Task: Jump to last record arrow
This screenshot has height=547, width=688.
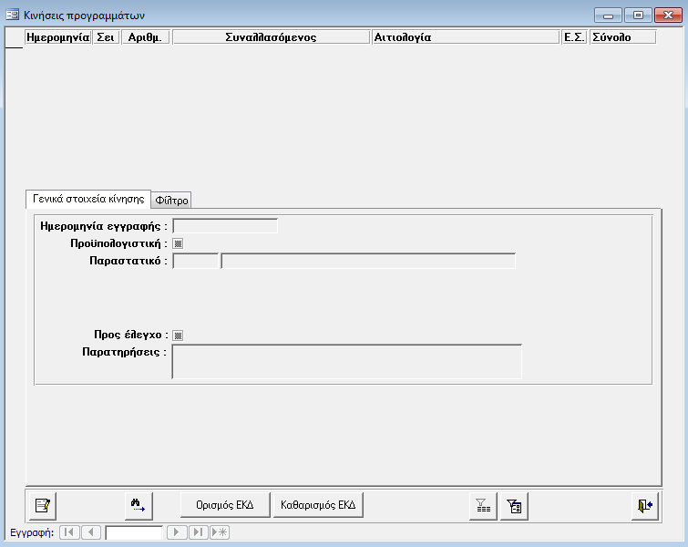Action: point(198,532)
